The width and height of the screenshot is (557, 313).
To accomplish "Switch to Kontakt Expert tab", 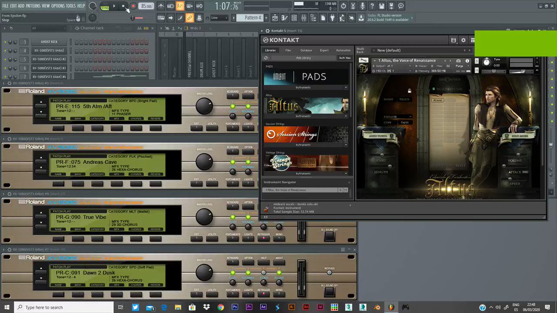I will [324, 50].
